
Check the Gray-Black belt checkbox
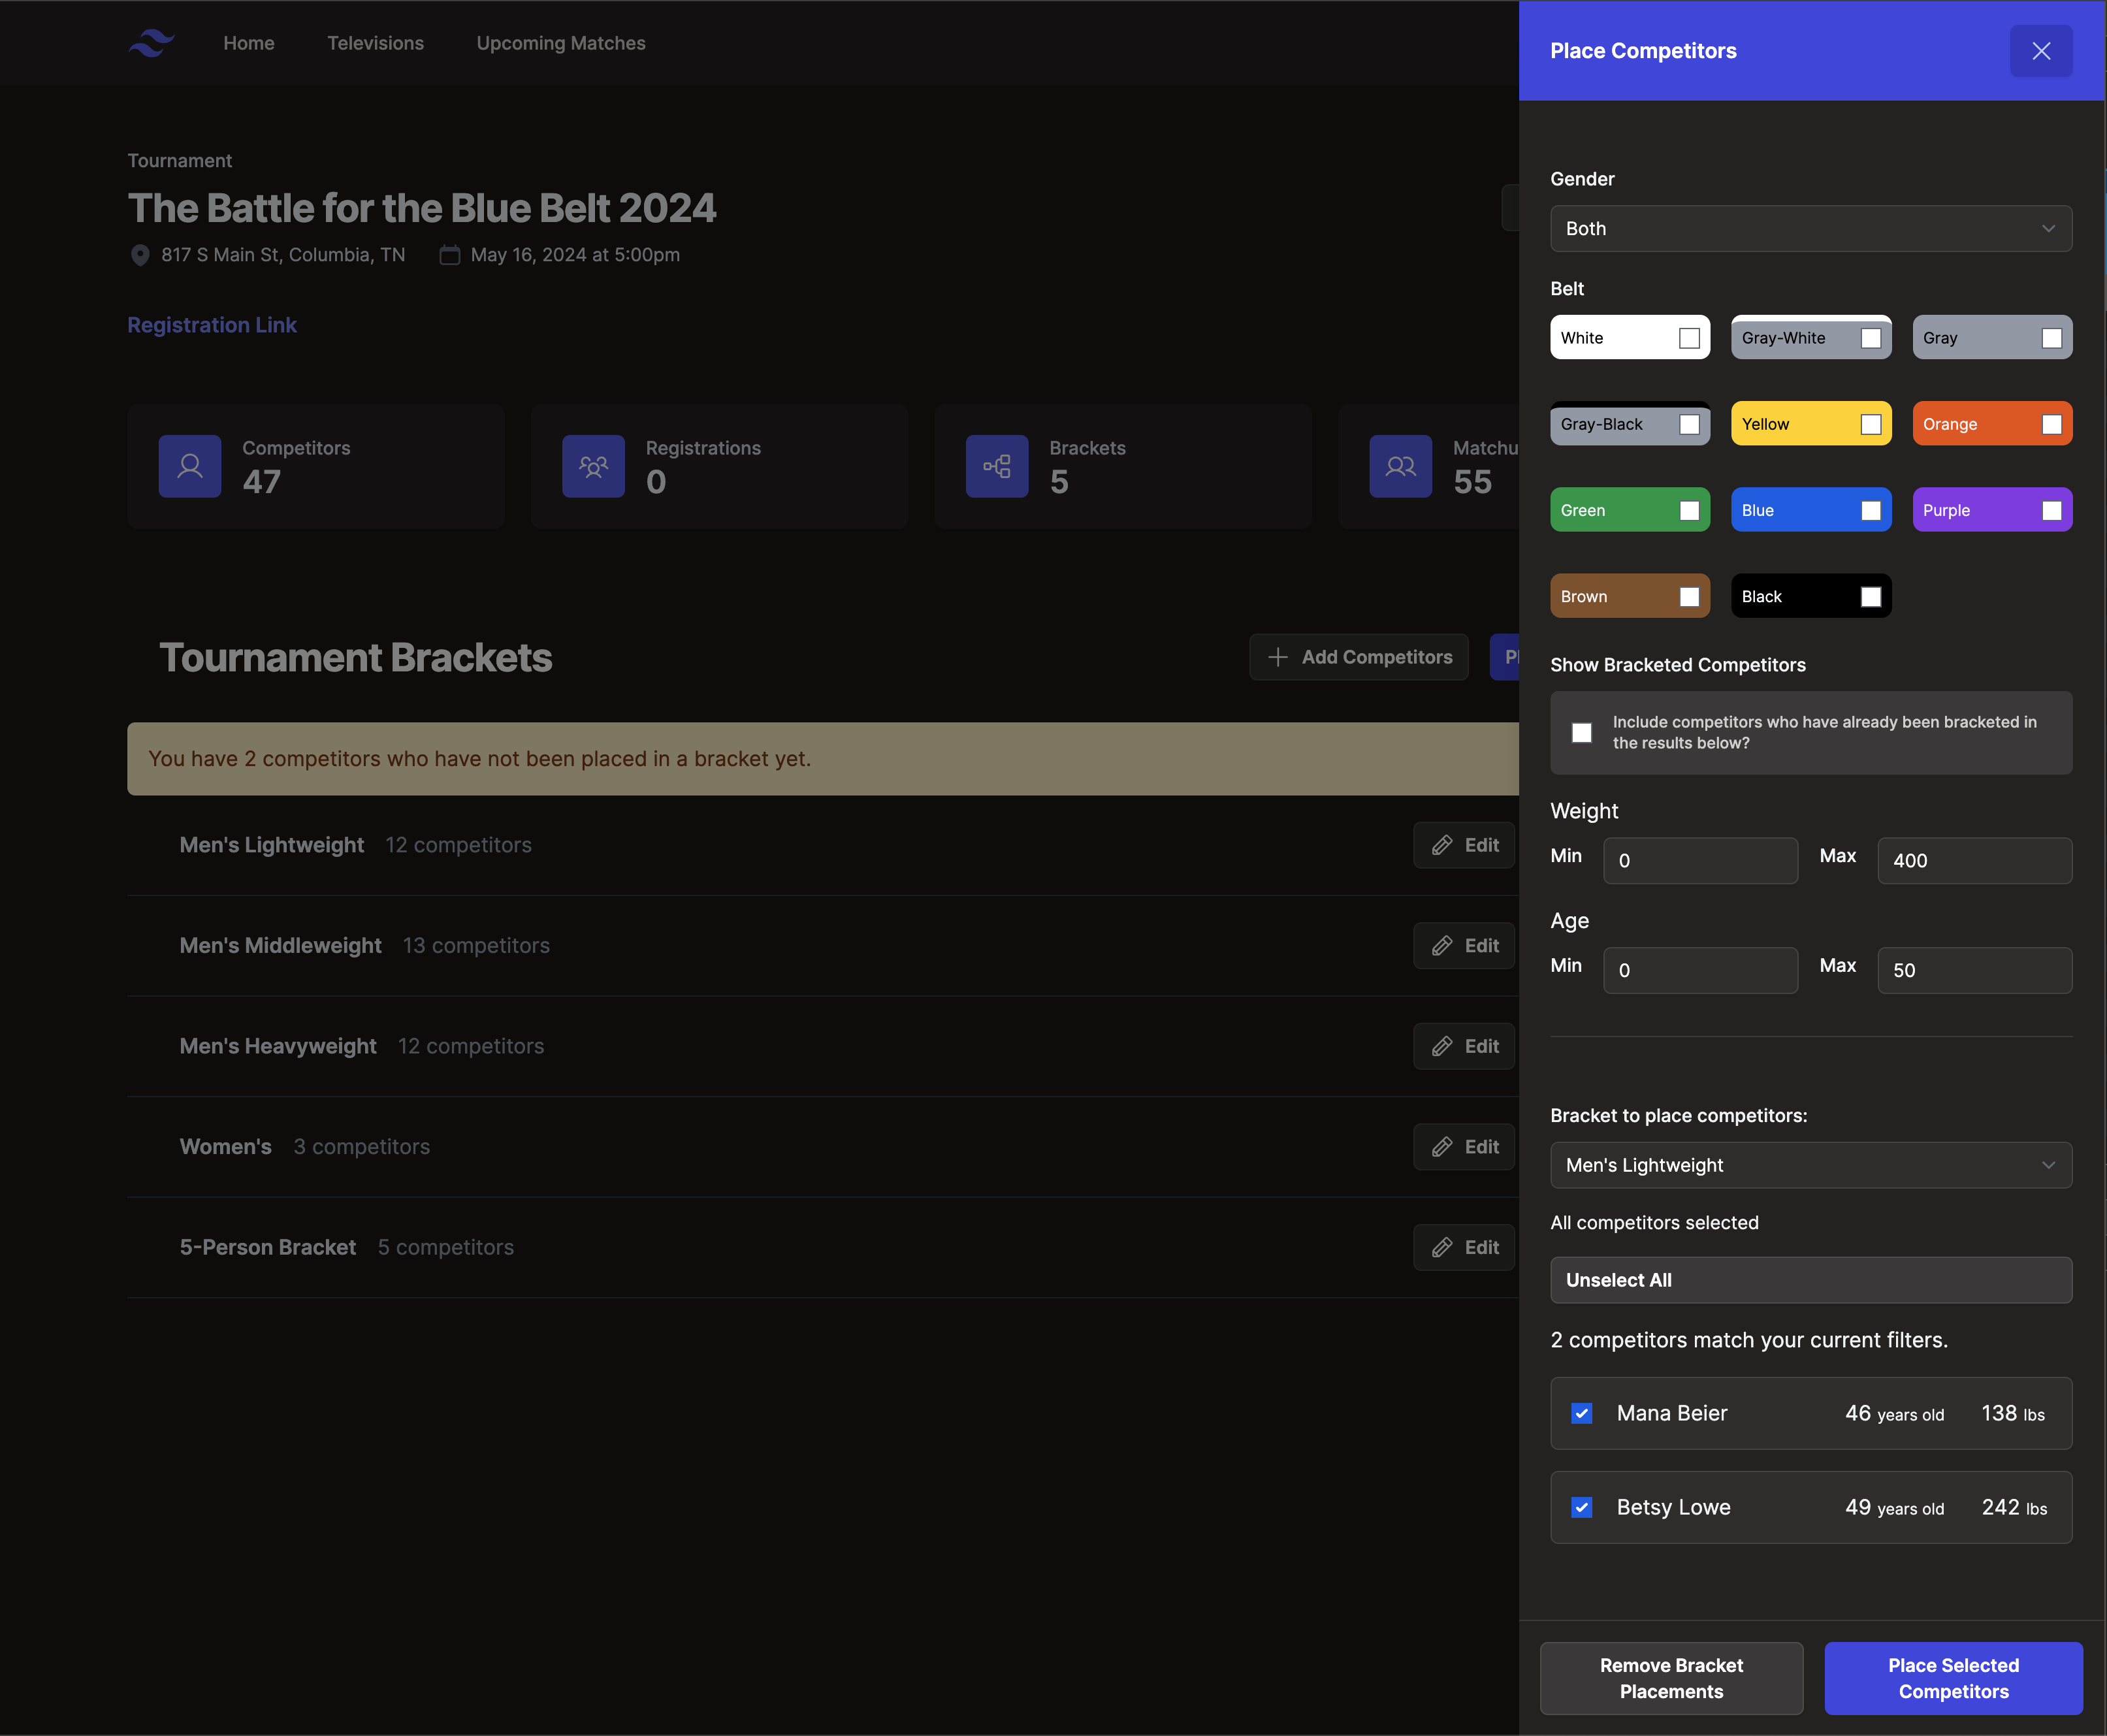[x=1689, y=424]
